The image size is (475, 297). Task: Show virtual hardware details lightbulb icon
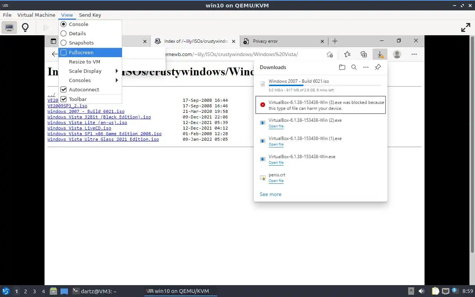point(25,27)
